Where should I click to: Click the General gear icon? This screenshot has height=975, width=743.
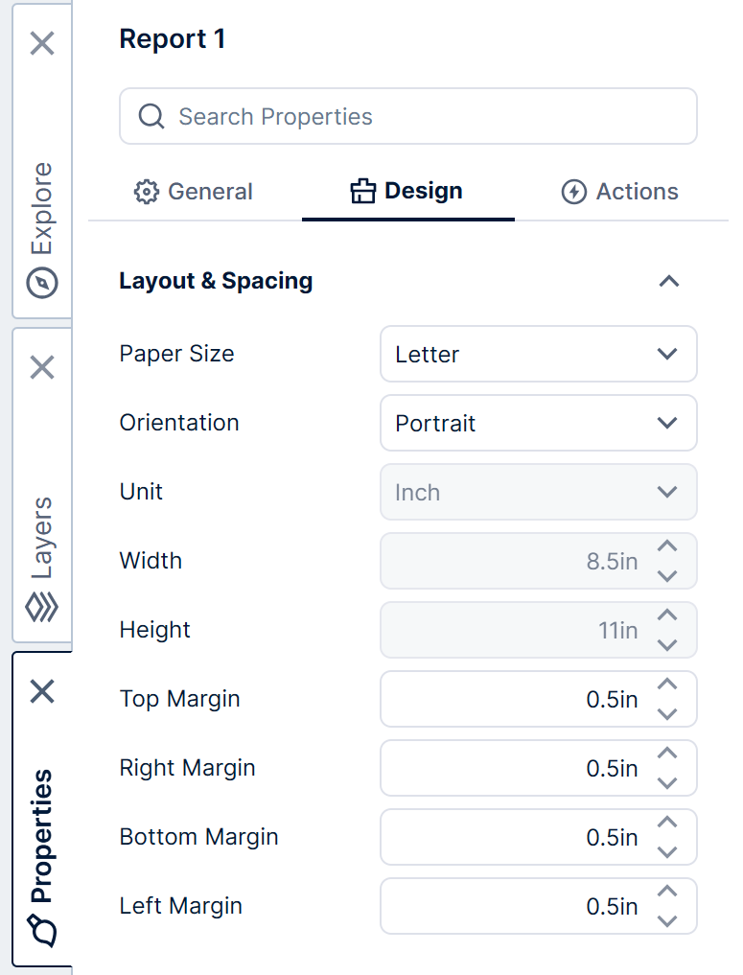146,192
